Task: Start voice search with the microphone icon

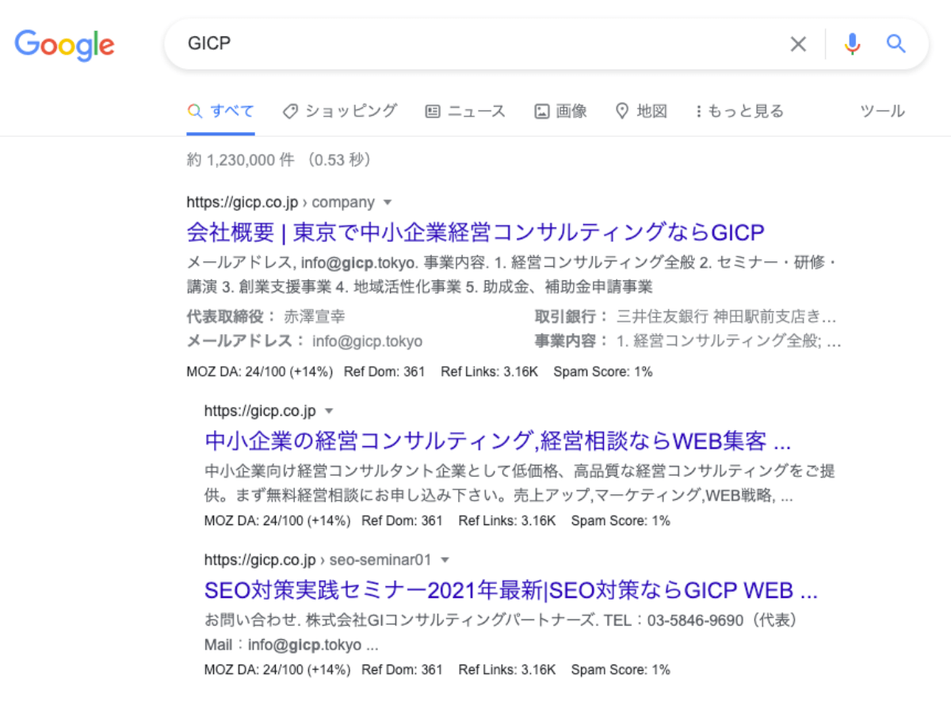Action: click(852, 44)
